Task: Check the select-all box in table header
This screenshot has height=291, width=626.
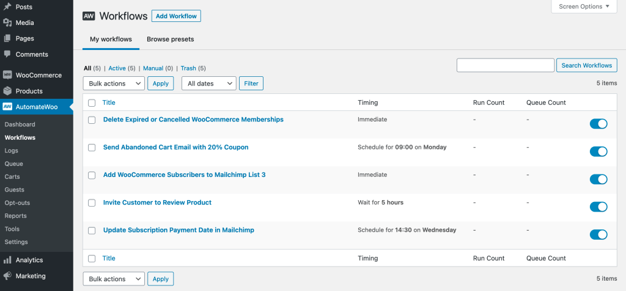Action: (92, 103)
